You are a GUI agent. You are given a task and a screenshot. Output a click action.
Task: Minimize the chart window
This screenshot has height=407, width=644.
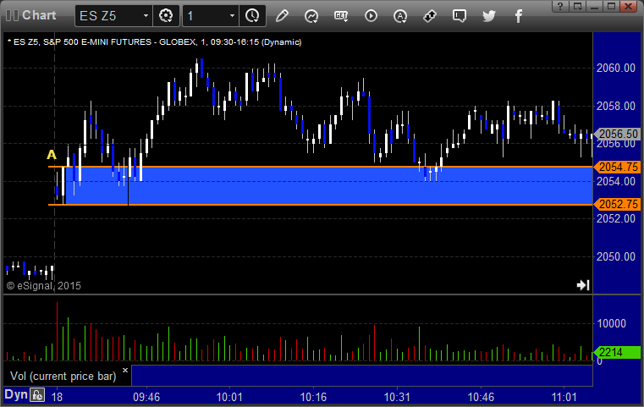tap(594, 6)
